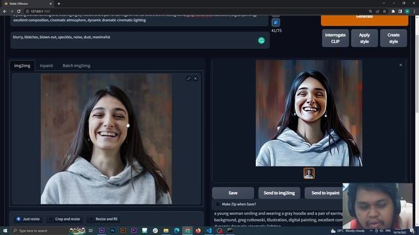Remove the input image with its X icon
This screenshot has height=235, width=419.
[196, 78]
